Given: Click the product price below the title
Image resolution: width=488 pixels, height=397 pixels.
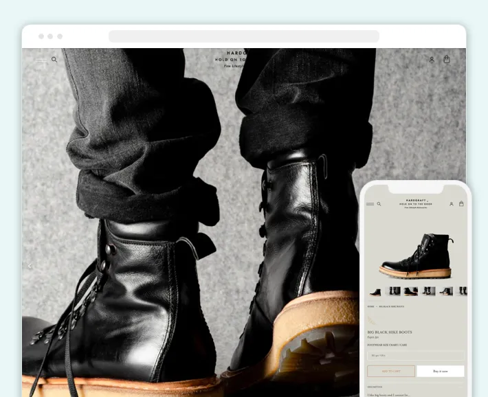Looking at the screenshot, I should (373, 337).
